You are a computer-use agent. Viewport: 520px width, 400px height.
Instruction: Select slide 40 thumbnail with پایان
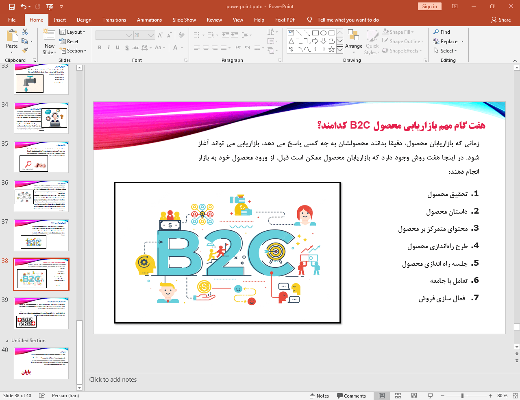[41, 363]
